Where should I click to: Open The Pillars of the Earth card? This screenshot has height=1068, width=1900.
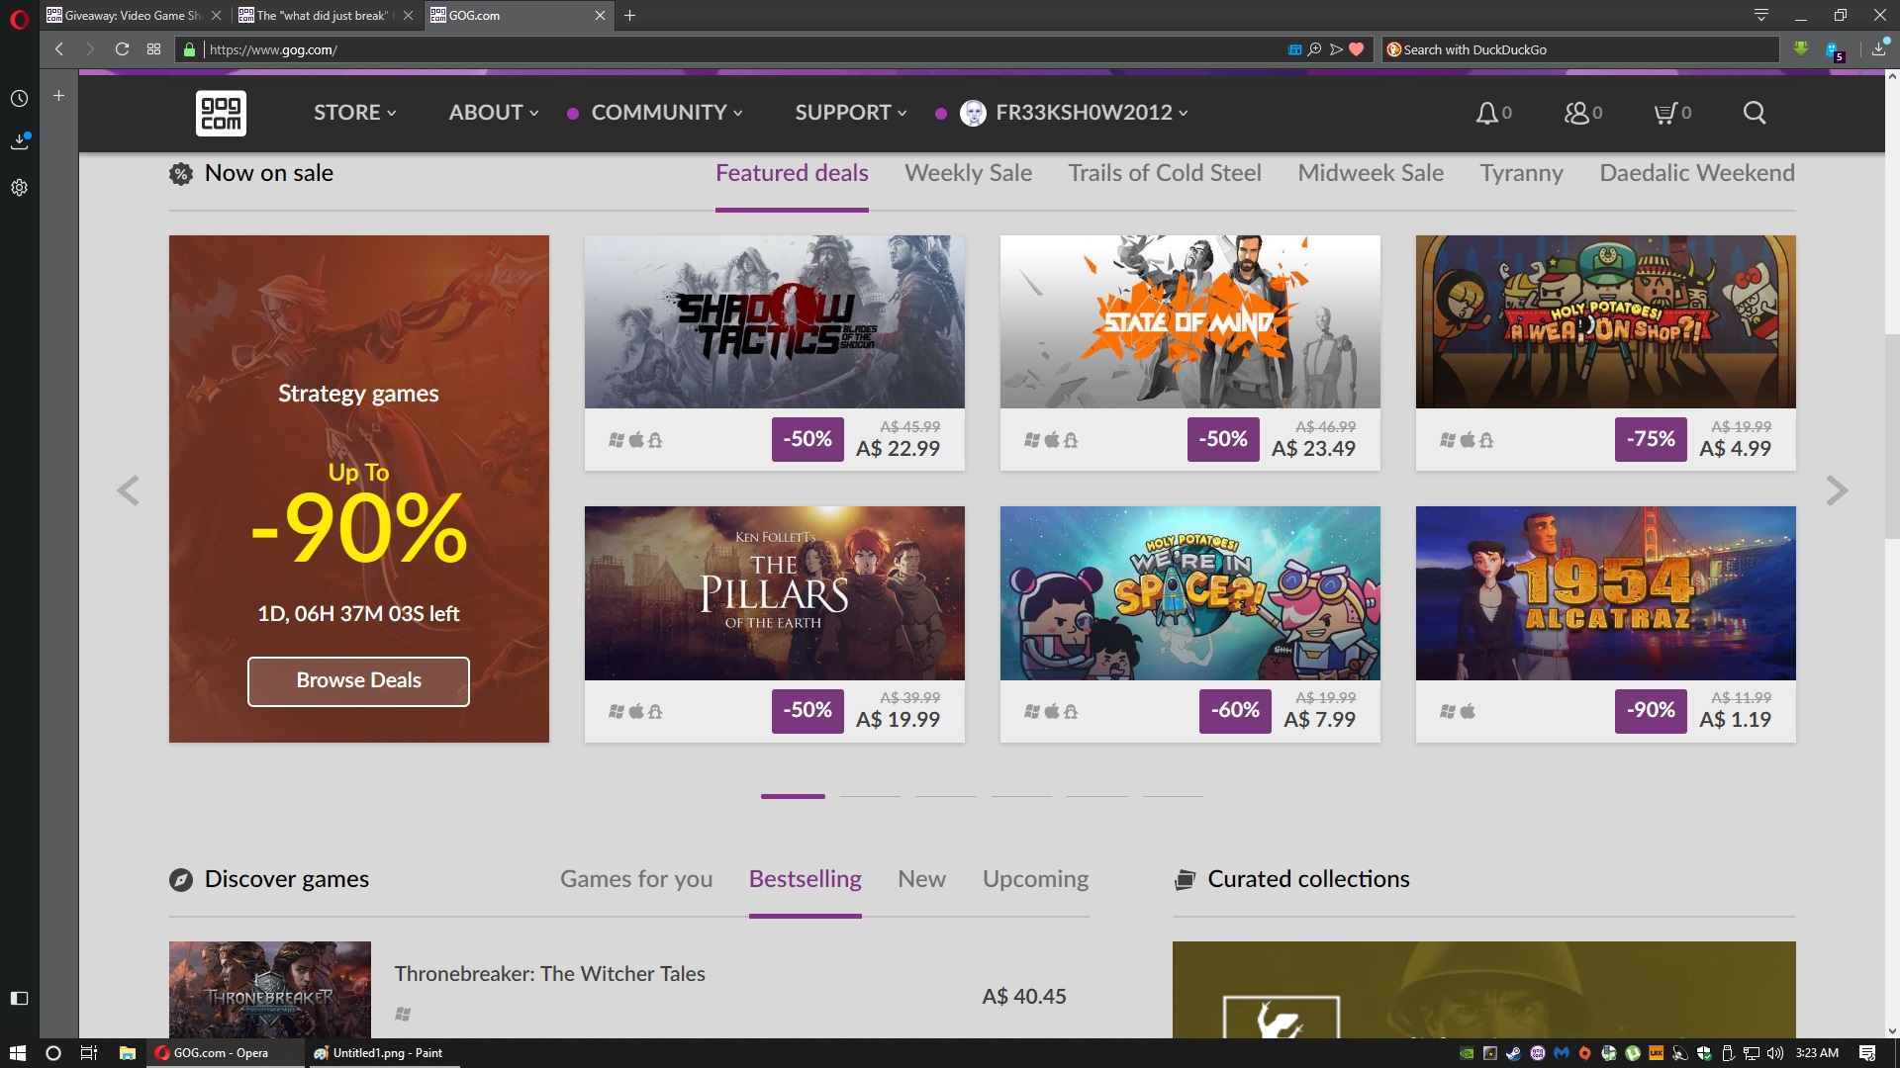774,624
